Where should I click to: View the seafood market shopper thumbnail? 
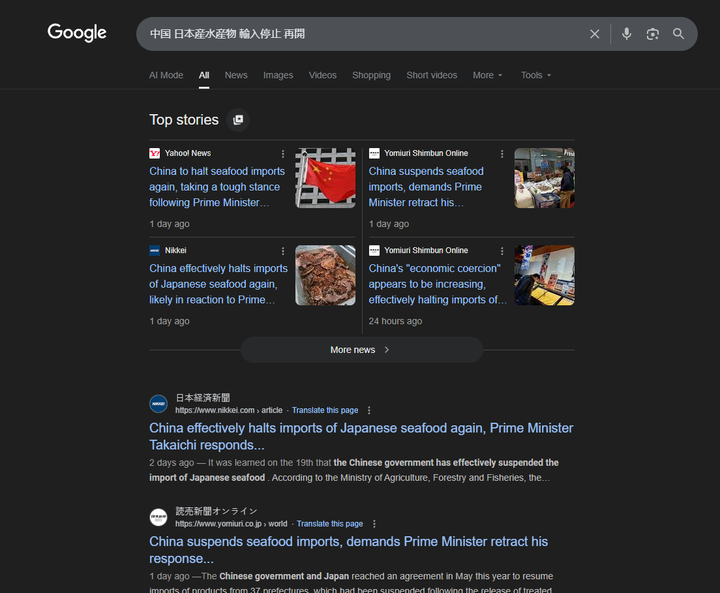pos(544,178)
